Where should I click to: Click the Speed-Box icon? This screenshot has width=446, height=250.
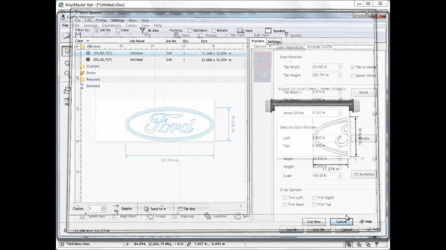coord(83,216)
